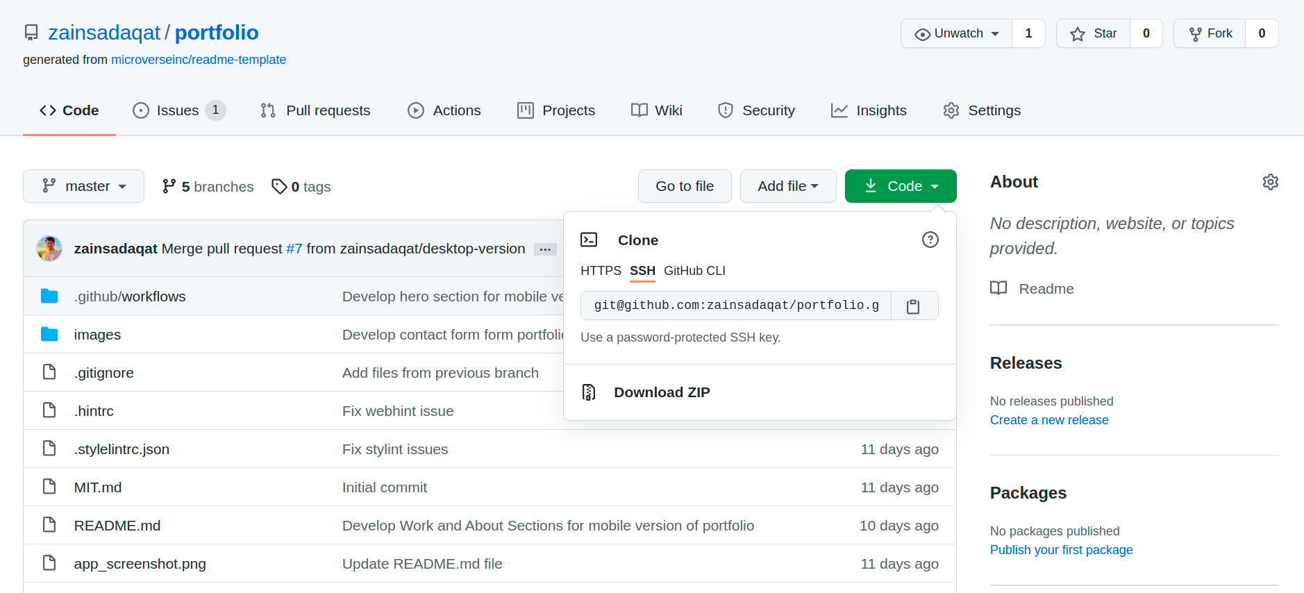Click the file icon for .stylelintrc.json
This screenshot has height=593, width=1304.
pos(49,449)
